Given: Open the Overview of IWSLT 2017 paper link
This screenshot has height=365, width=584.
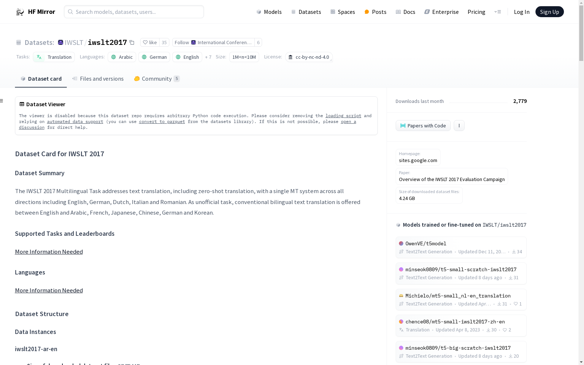Looking at the screenshot, I should tap(452, 176).
